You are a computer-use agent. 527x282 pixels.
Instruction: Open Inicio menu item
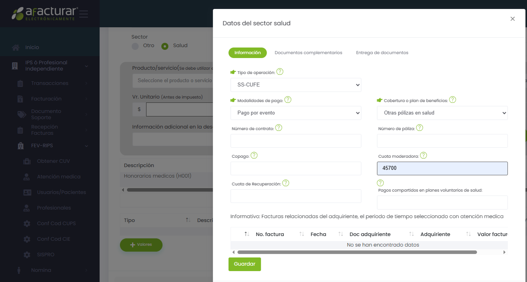[x=32, y=48]
